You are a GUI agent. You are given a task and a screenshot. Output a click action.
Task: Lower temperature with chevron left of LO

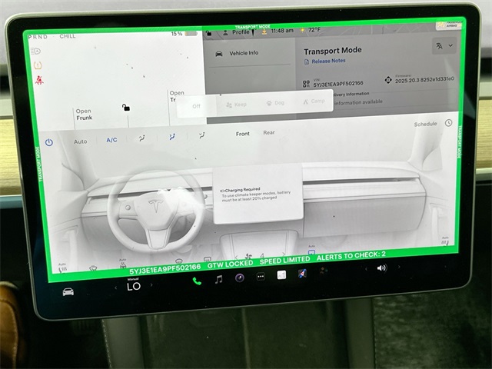[x=116, y=288]
